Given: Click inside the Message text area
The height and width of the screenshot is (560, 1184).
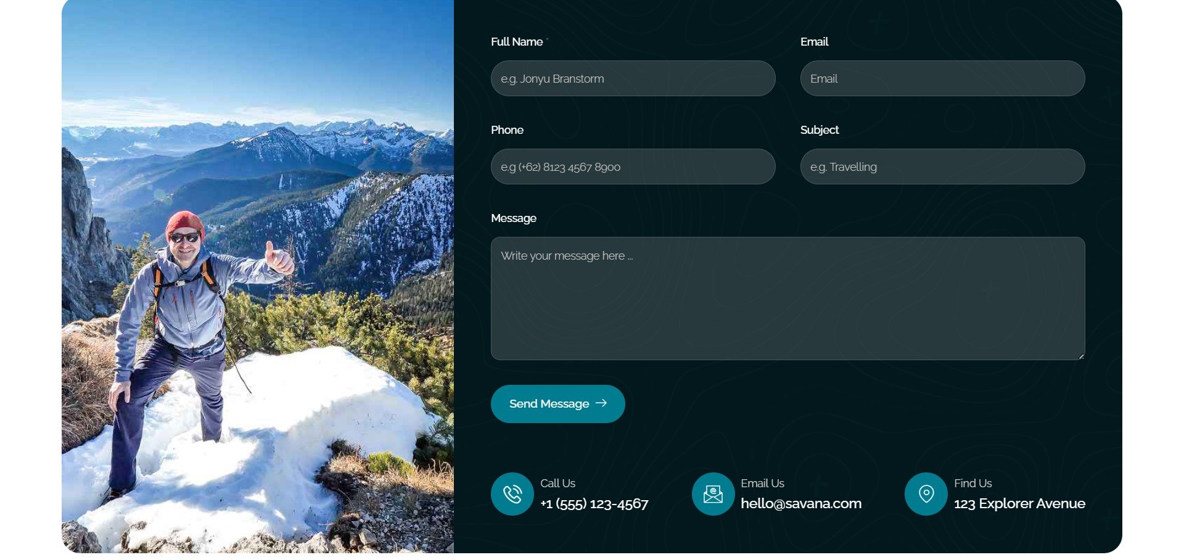Looking at the screenshot, I should pos(787,299).
